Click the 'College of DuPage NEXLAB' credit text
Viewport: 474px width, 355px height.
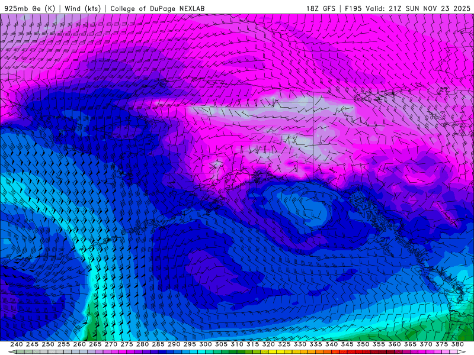coord(158,8)
